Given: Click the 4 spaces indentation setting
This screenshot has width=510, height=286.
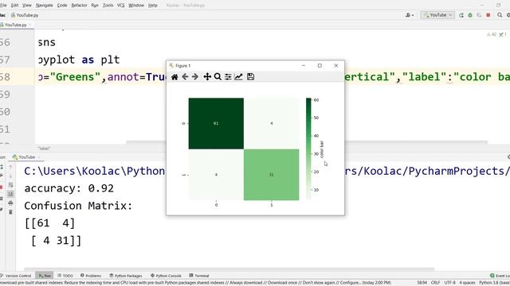Looking at the screenshot, I should (467, 283).
